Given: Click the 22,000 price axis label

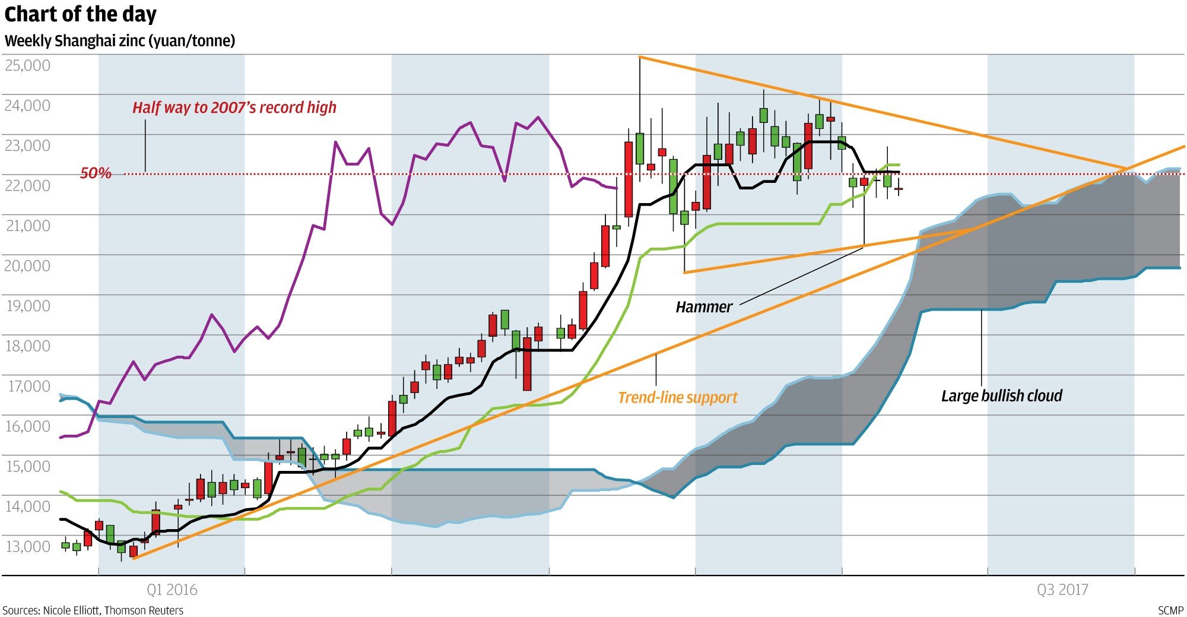Looking at the screenshot, I should pos(28,186).
